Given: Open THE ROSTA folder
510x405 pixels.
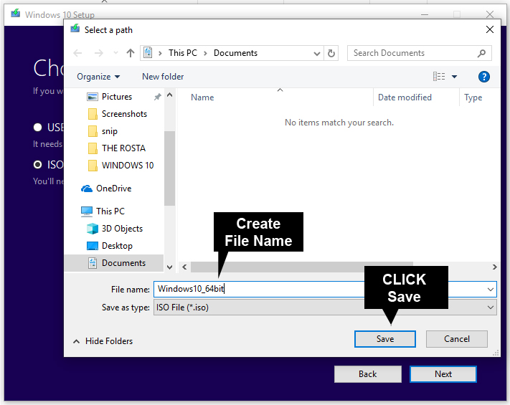Looking at the screenshot, I should [123, 148].
